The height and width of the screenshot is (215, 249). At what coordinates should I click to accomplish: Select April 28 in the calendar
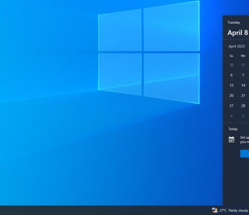click(243, 106)
